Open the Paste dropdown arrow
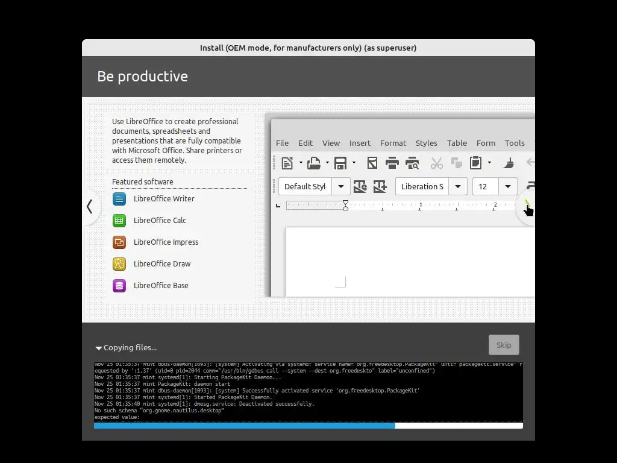The height and width of the screenshot is (463, 617). coord(489,163)
